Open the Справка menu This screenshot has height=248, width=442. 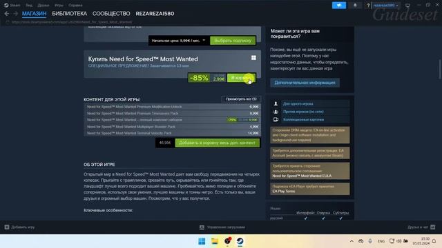tap(75, 5)
